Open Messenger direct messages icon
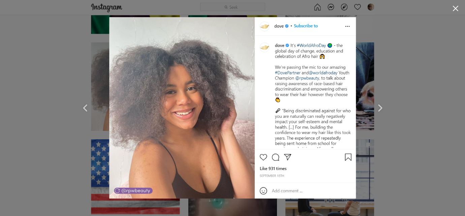 click(x=331, y=7)
